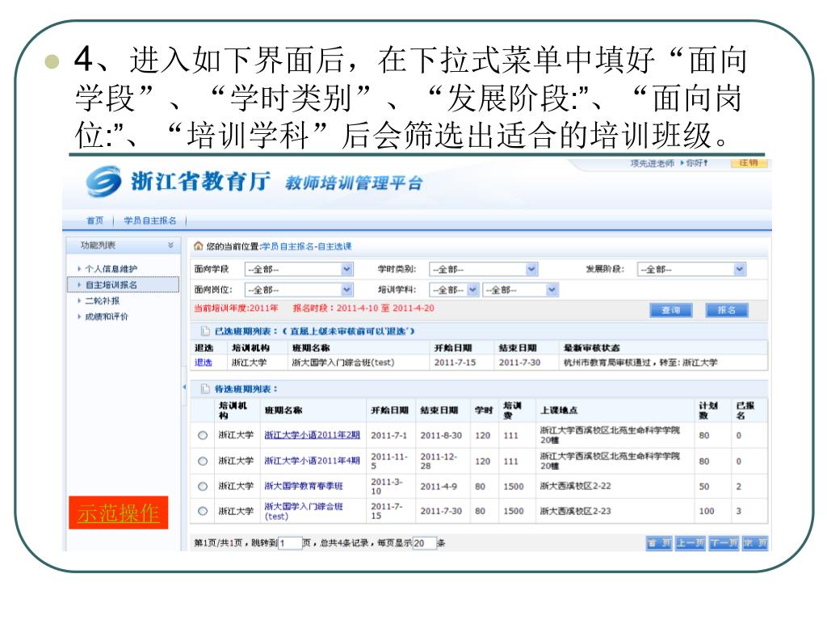
Task: Open the 发展阶段 dropdown
Action: pyautogui.click(x=691, y=270)
